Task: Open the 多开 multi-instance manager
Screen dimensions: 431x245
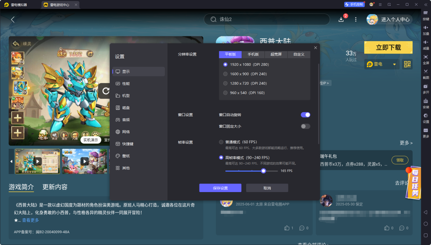Action: pos(426,86)
